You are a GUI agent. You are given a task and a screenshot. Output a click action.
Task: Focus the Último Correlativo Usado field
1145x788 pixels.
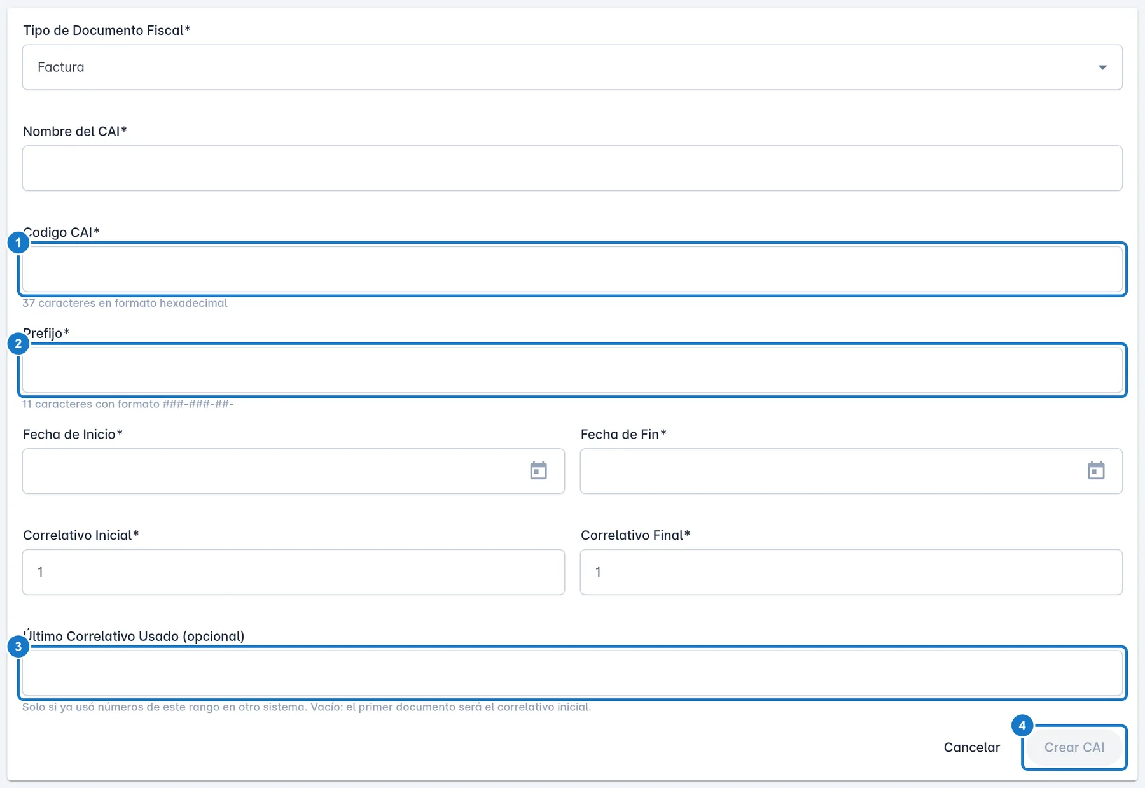tap(572, 673)
